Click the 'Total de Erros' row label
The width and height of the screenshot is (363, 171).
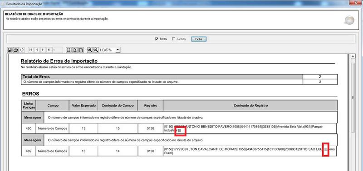tap(36, 76)
